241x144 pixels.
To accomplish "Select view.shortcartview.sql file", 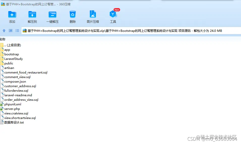I will coord(18,118).
